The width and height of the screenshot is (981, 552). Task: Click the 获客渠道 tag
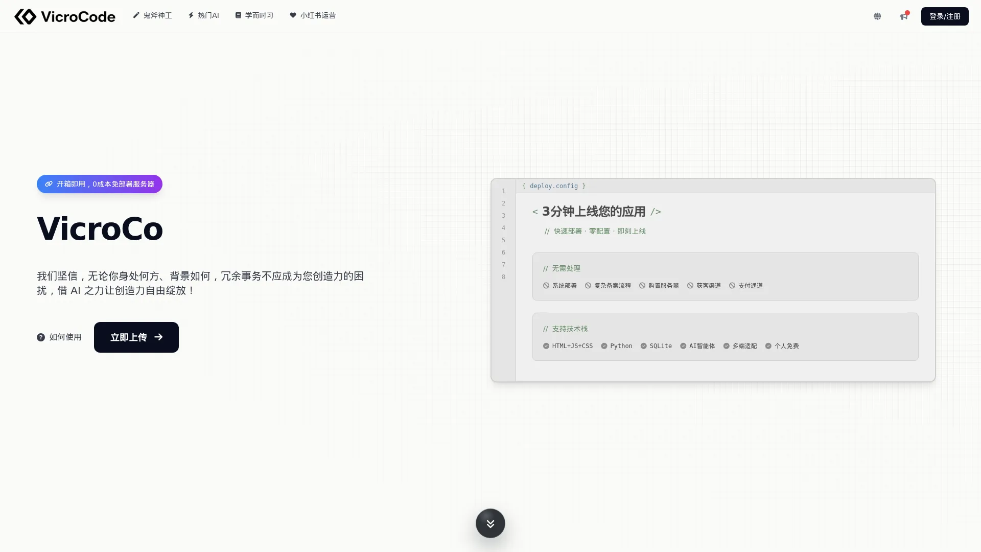[704, 286]
